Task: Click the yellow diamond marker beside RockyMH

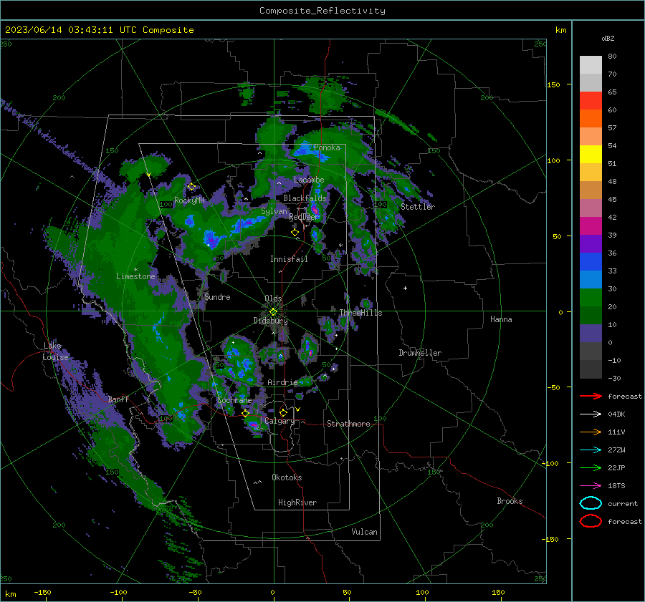Action: [191, 187]
